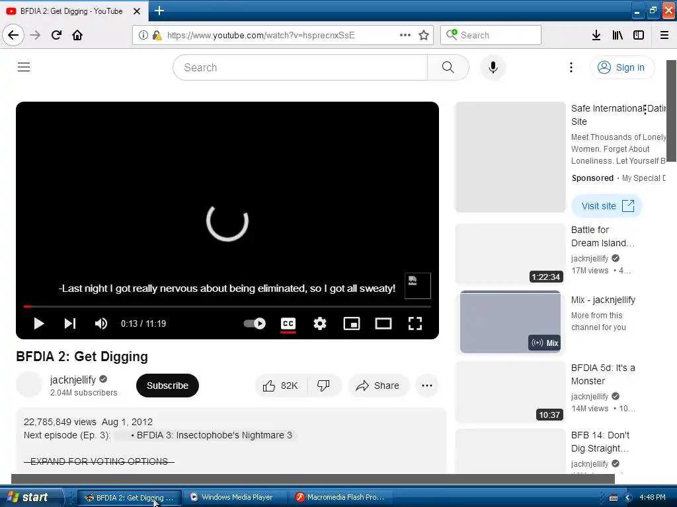The width and height of the screenshot is (677, 507).
Task: Like the video showing 82K
Action: [x=281, y=386]
